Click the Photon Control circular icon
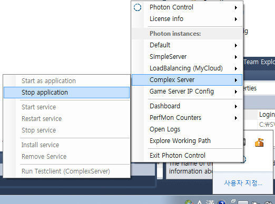The height and width of the screenshot is (204, 275). (137, 7)
